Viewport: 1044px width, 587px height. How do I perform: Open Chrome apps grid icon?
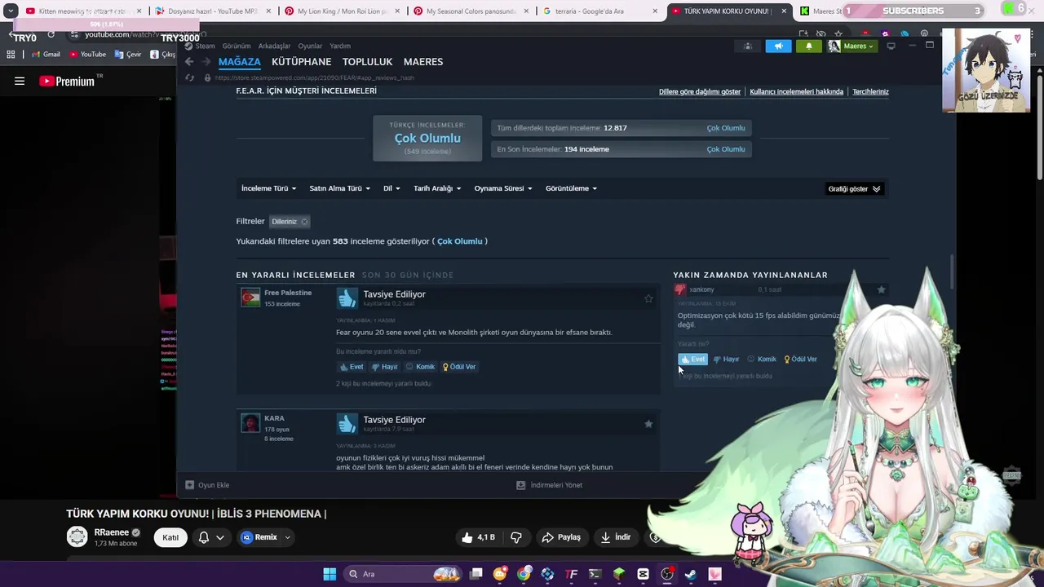click(11, 54)
